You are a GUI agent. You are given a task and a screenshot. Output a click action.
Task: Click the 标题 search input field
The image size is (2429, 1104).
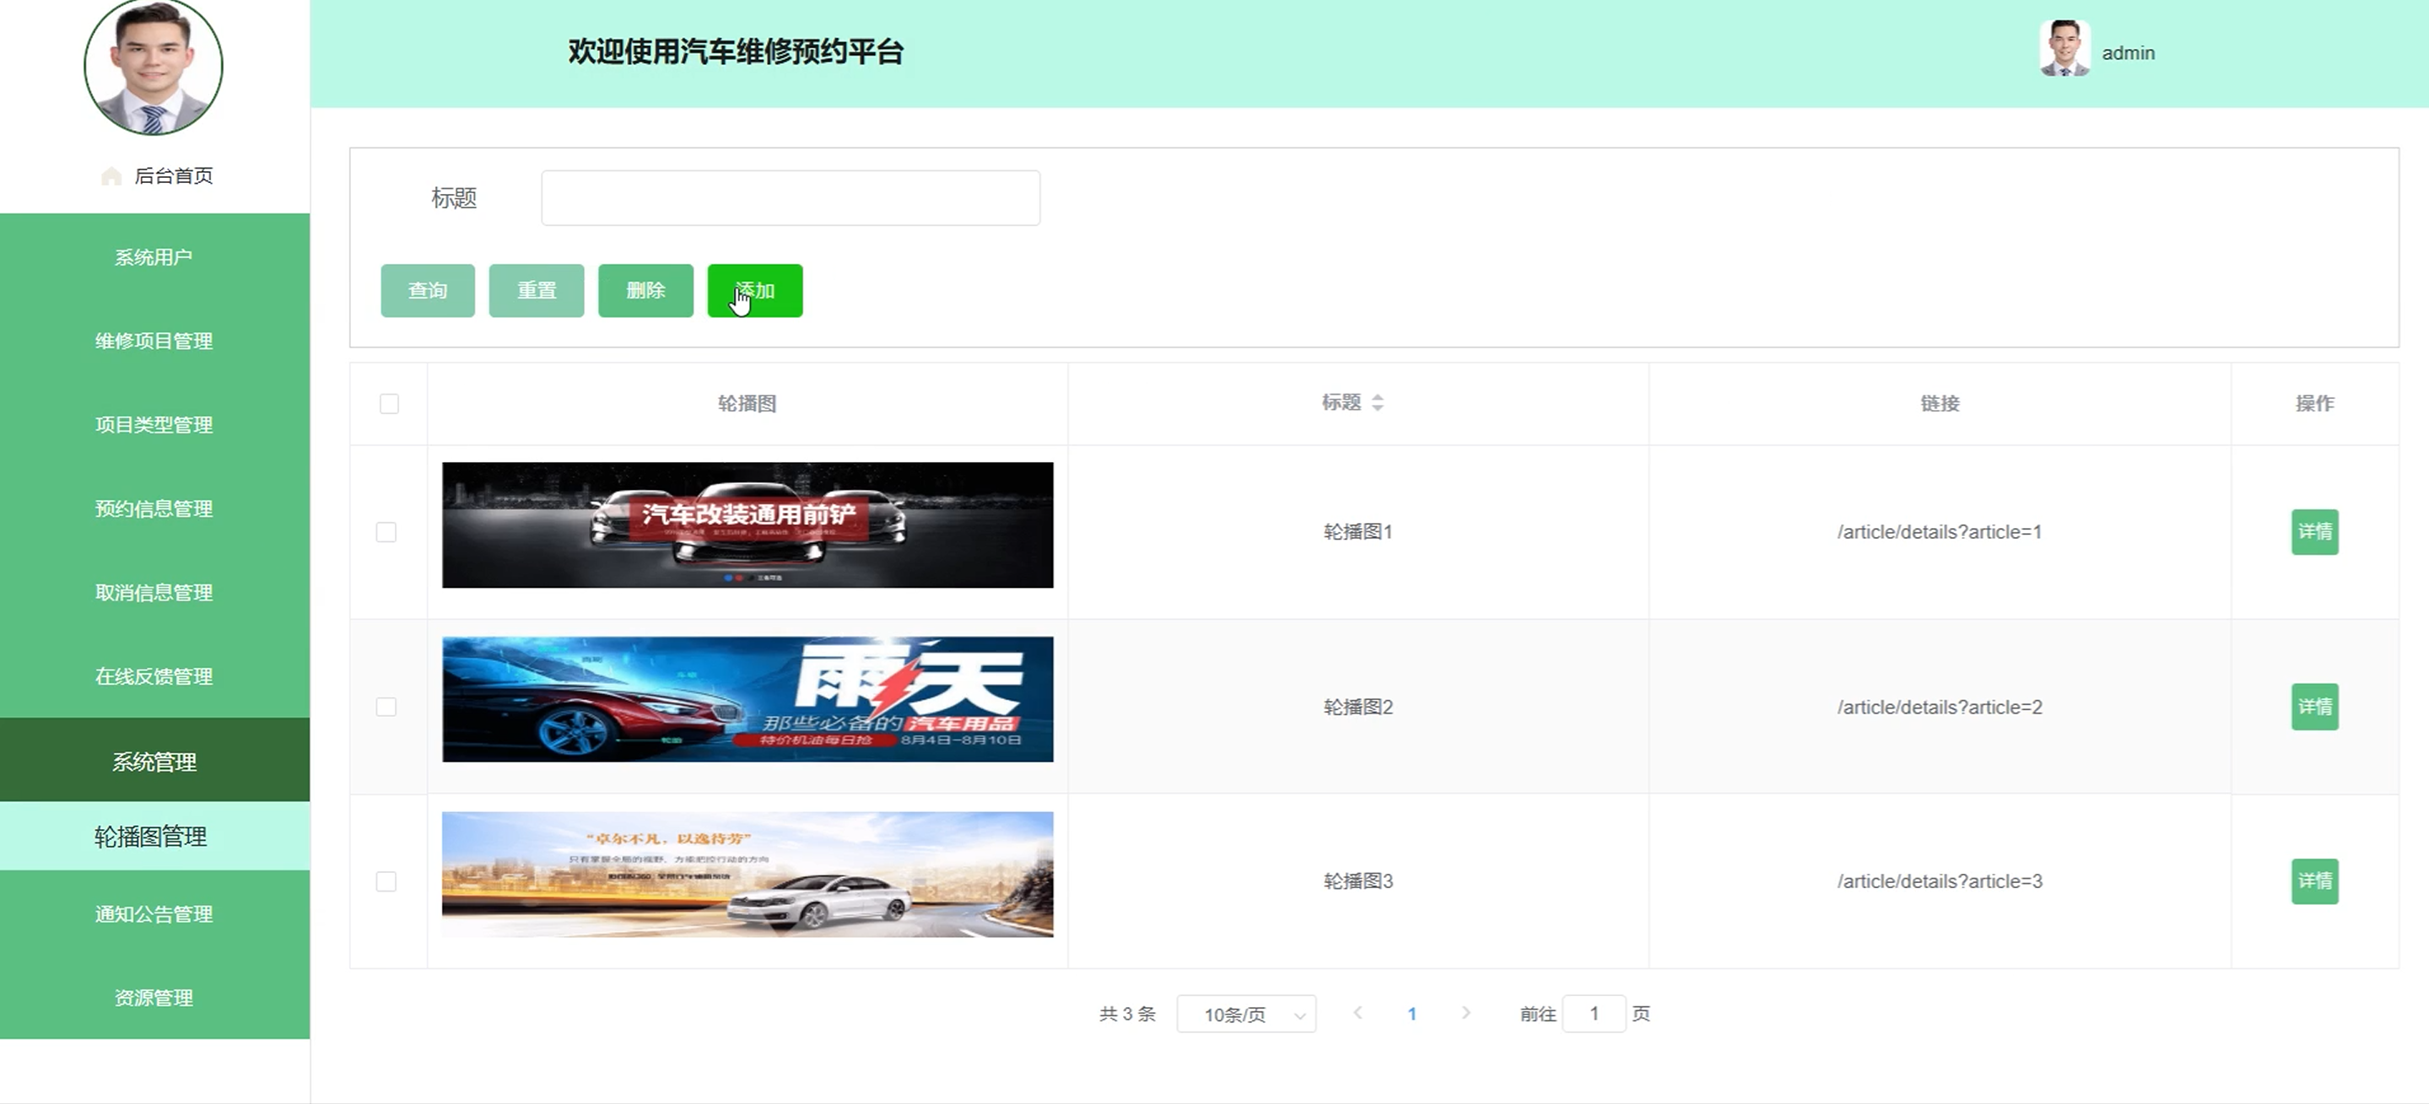[x=791, y=198]
